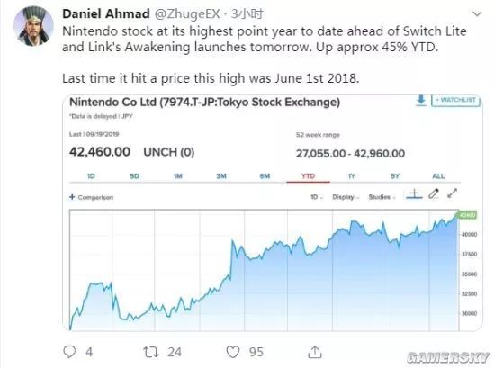Open the @ZhugeEX handle link

tap(187, 13)
